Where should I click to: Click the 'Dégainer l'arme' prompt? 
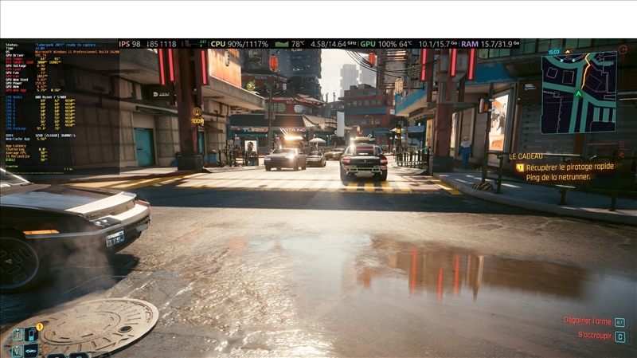pyautogui.click(x=588, y=321)
